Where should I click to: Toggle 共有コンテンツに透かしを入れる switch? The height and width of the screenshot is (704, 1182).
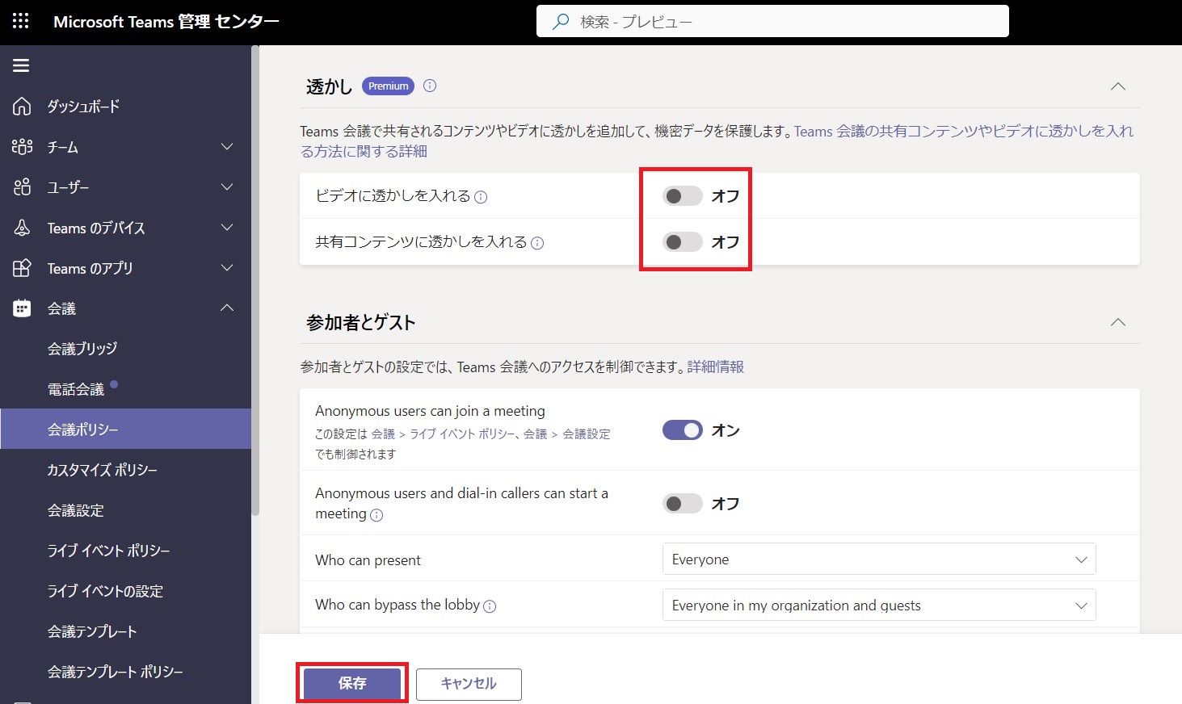(x=683, y=242)
